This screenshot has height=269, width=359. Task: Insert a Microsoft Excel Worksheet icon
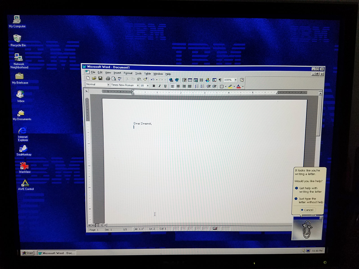coord(196,80)
